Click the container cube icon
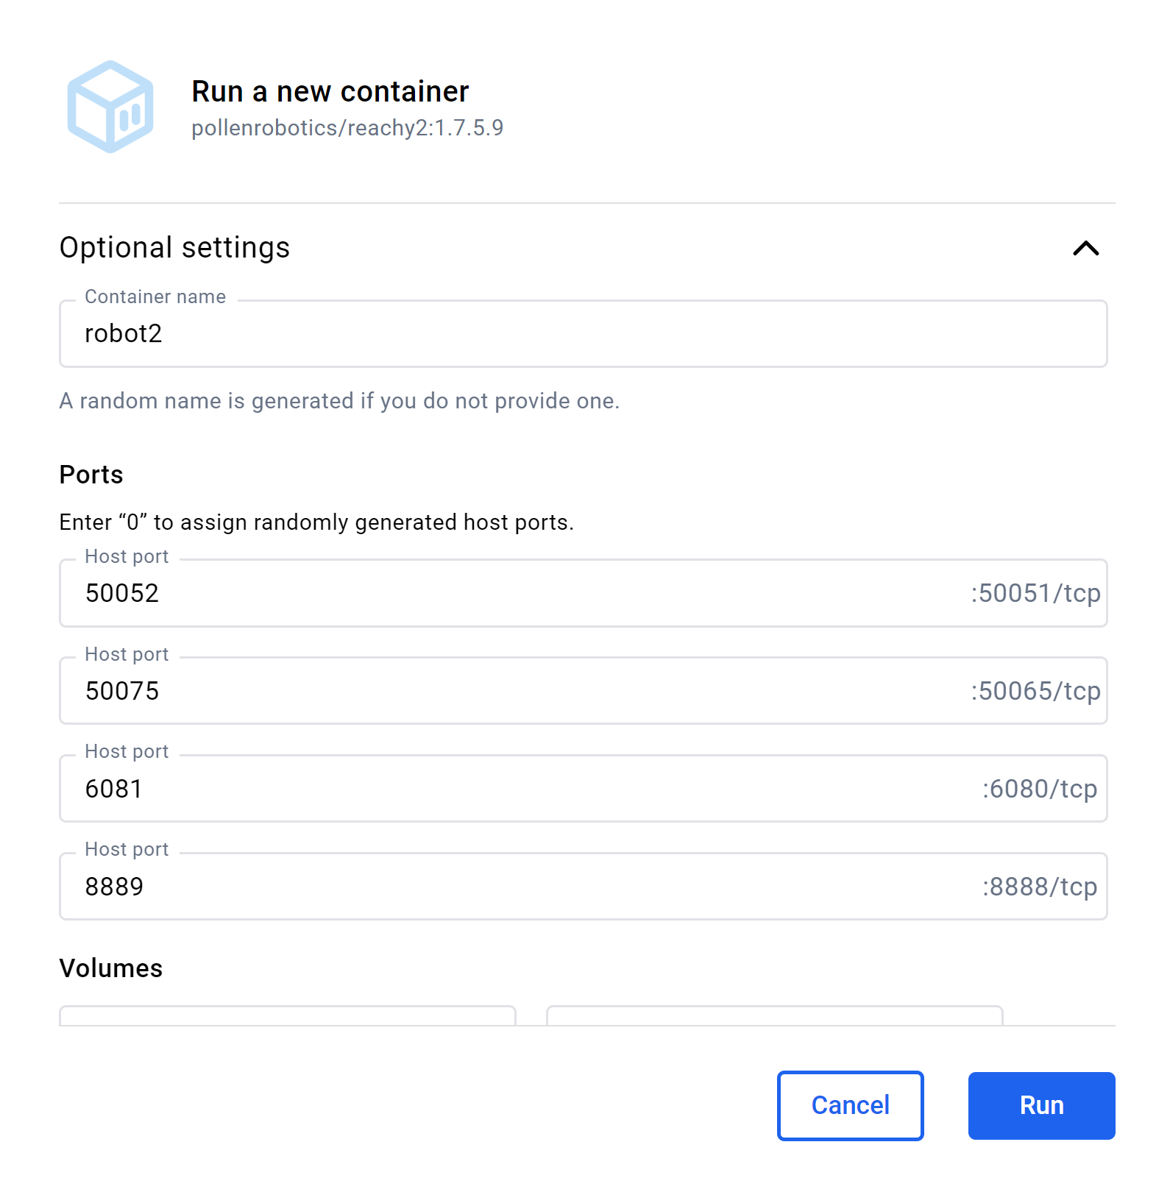Viewport: 1170px width, 1192px height. coord(110,107)
